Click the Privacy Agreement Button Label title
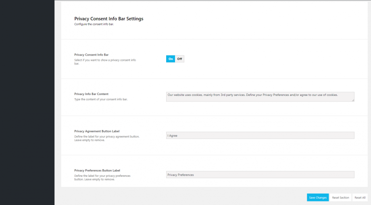The height and width of the screenshot is (205, 371). (x=97, y=131)
